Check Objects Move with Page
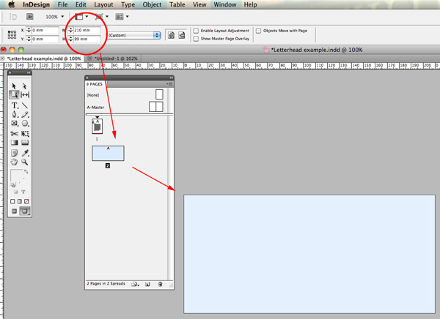Image resolution: width=440 pixels, height=319 pixels. [x=258, y=31]
